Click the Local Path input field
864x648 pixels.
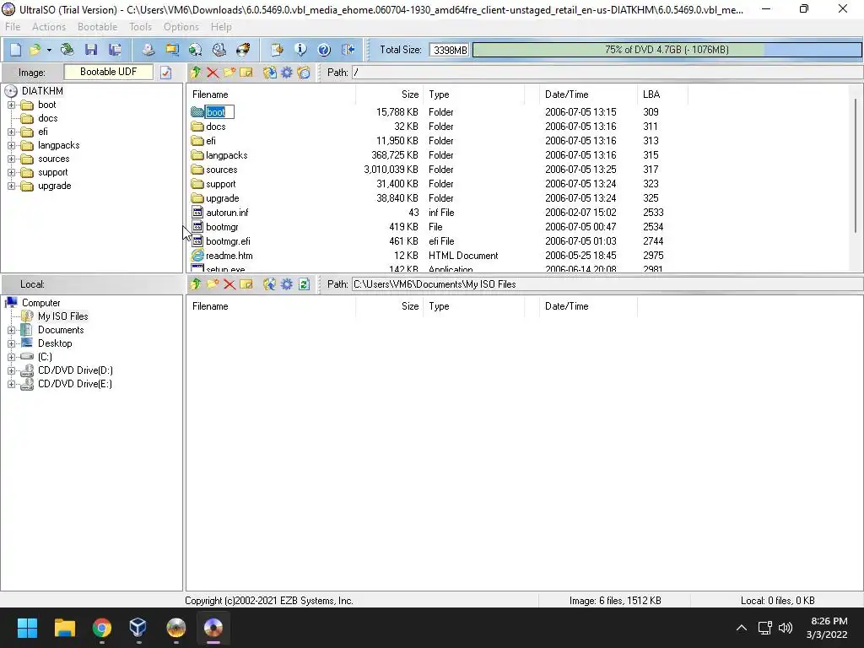pyautogui.click(x=607, y=284)
